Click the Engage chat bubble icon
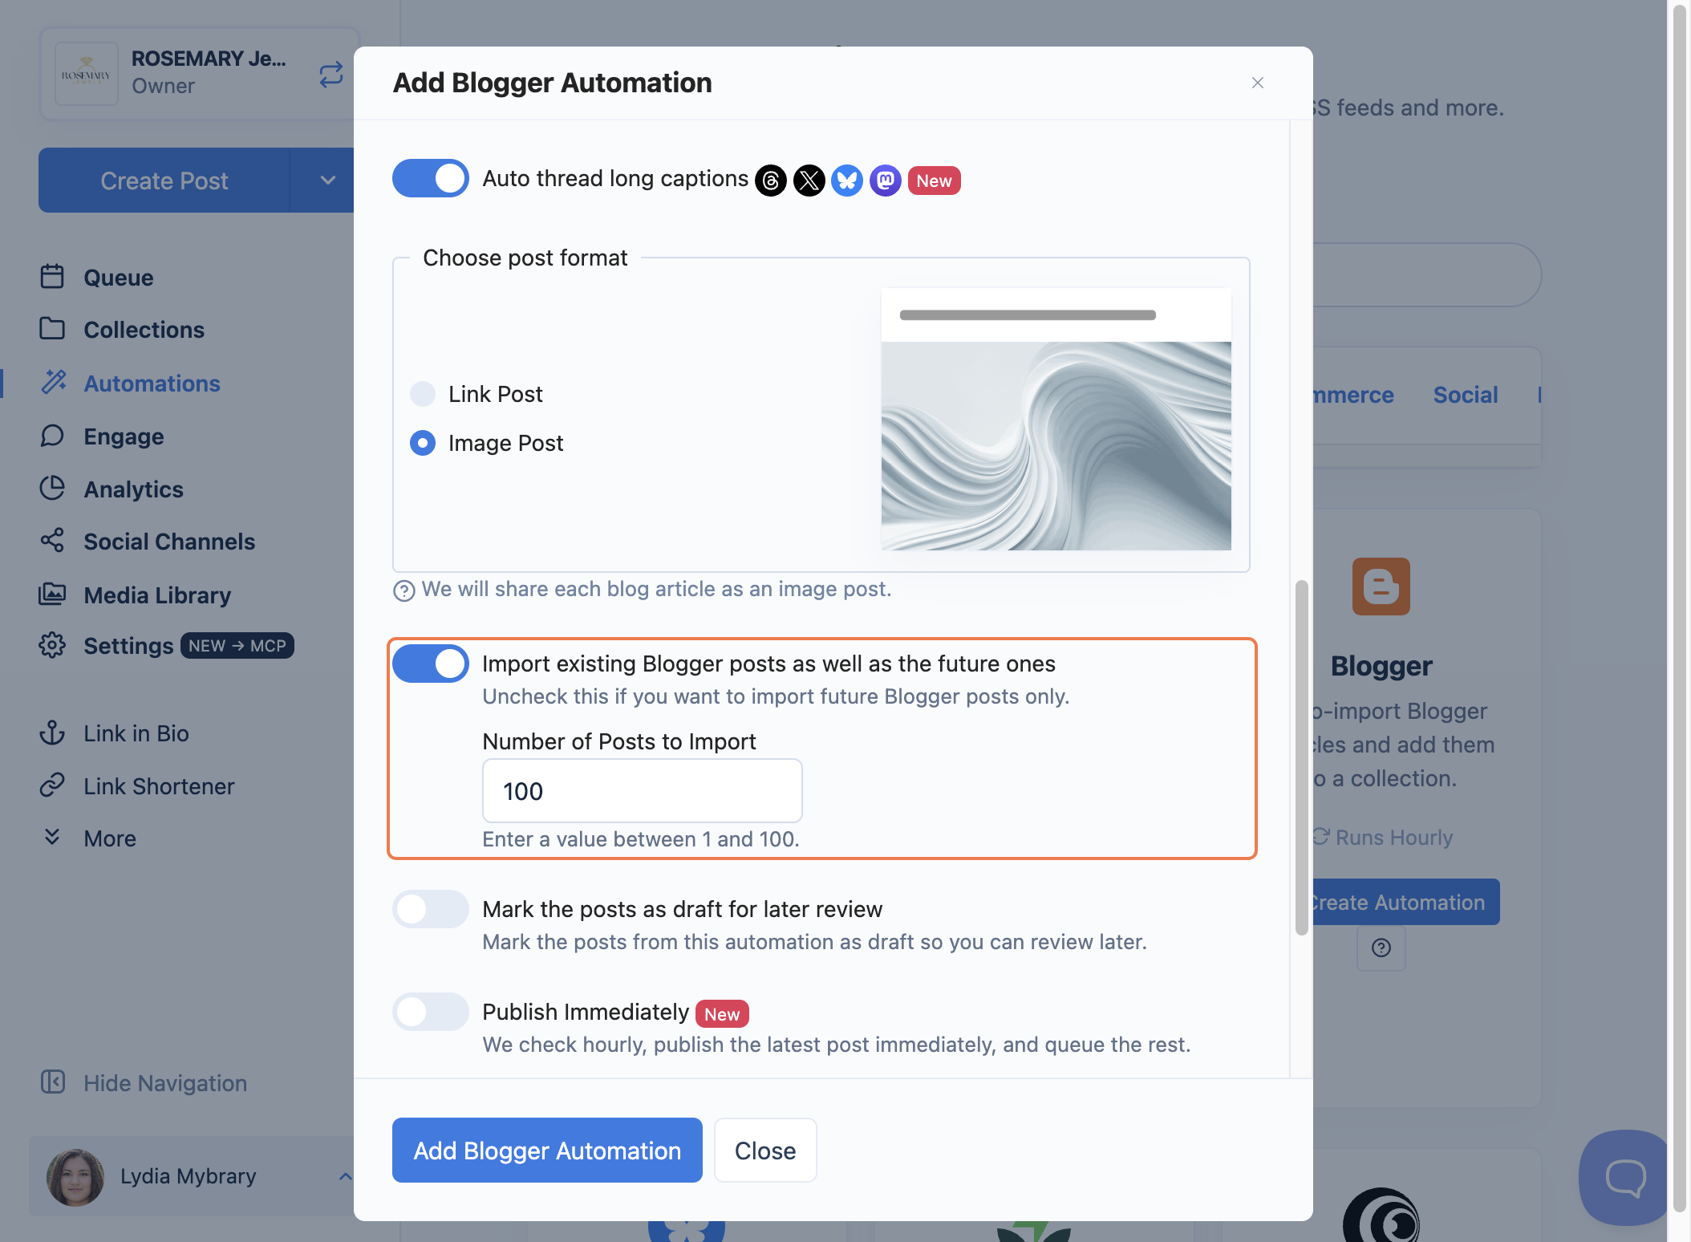Image resolution: width=1691 pixels, height=1242 pixels. pyautogui.click(x=52, y=436)
